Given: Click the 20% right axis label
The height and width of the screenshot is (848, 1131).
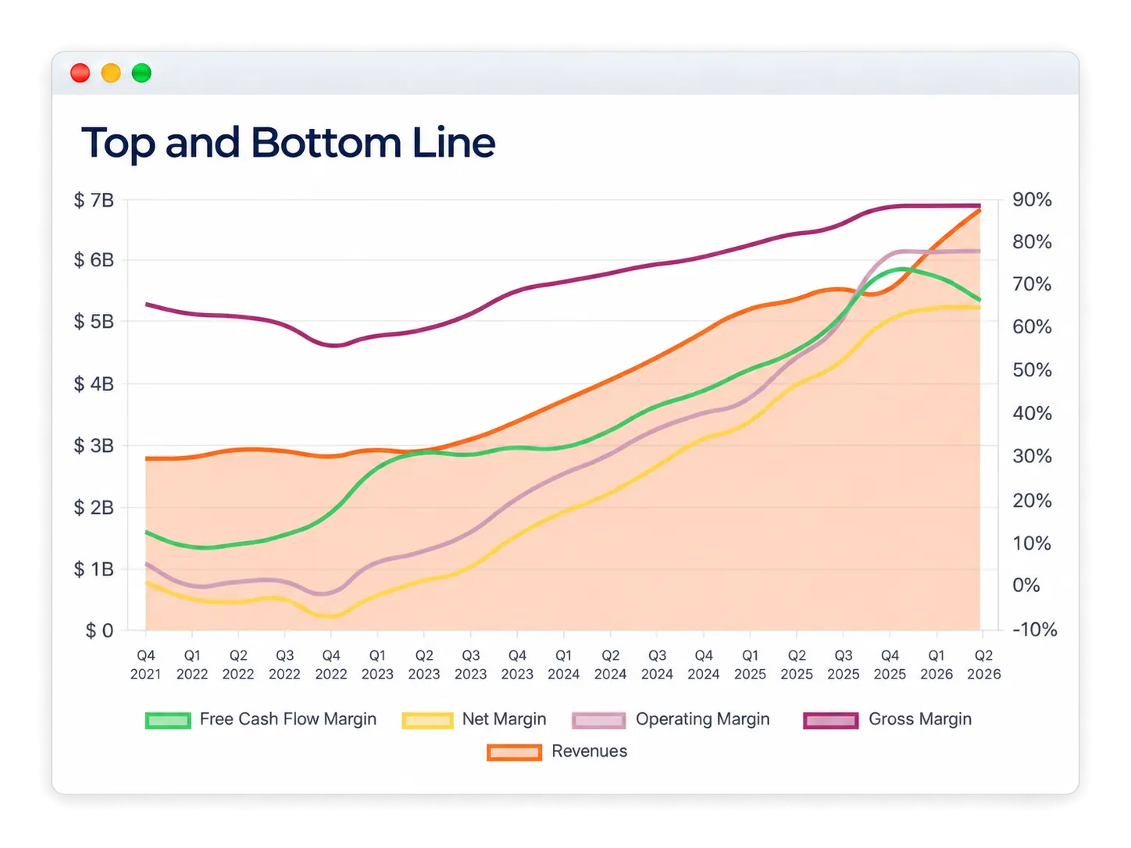Looking at the screenshot, I should click(x=1032, y=501).
